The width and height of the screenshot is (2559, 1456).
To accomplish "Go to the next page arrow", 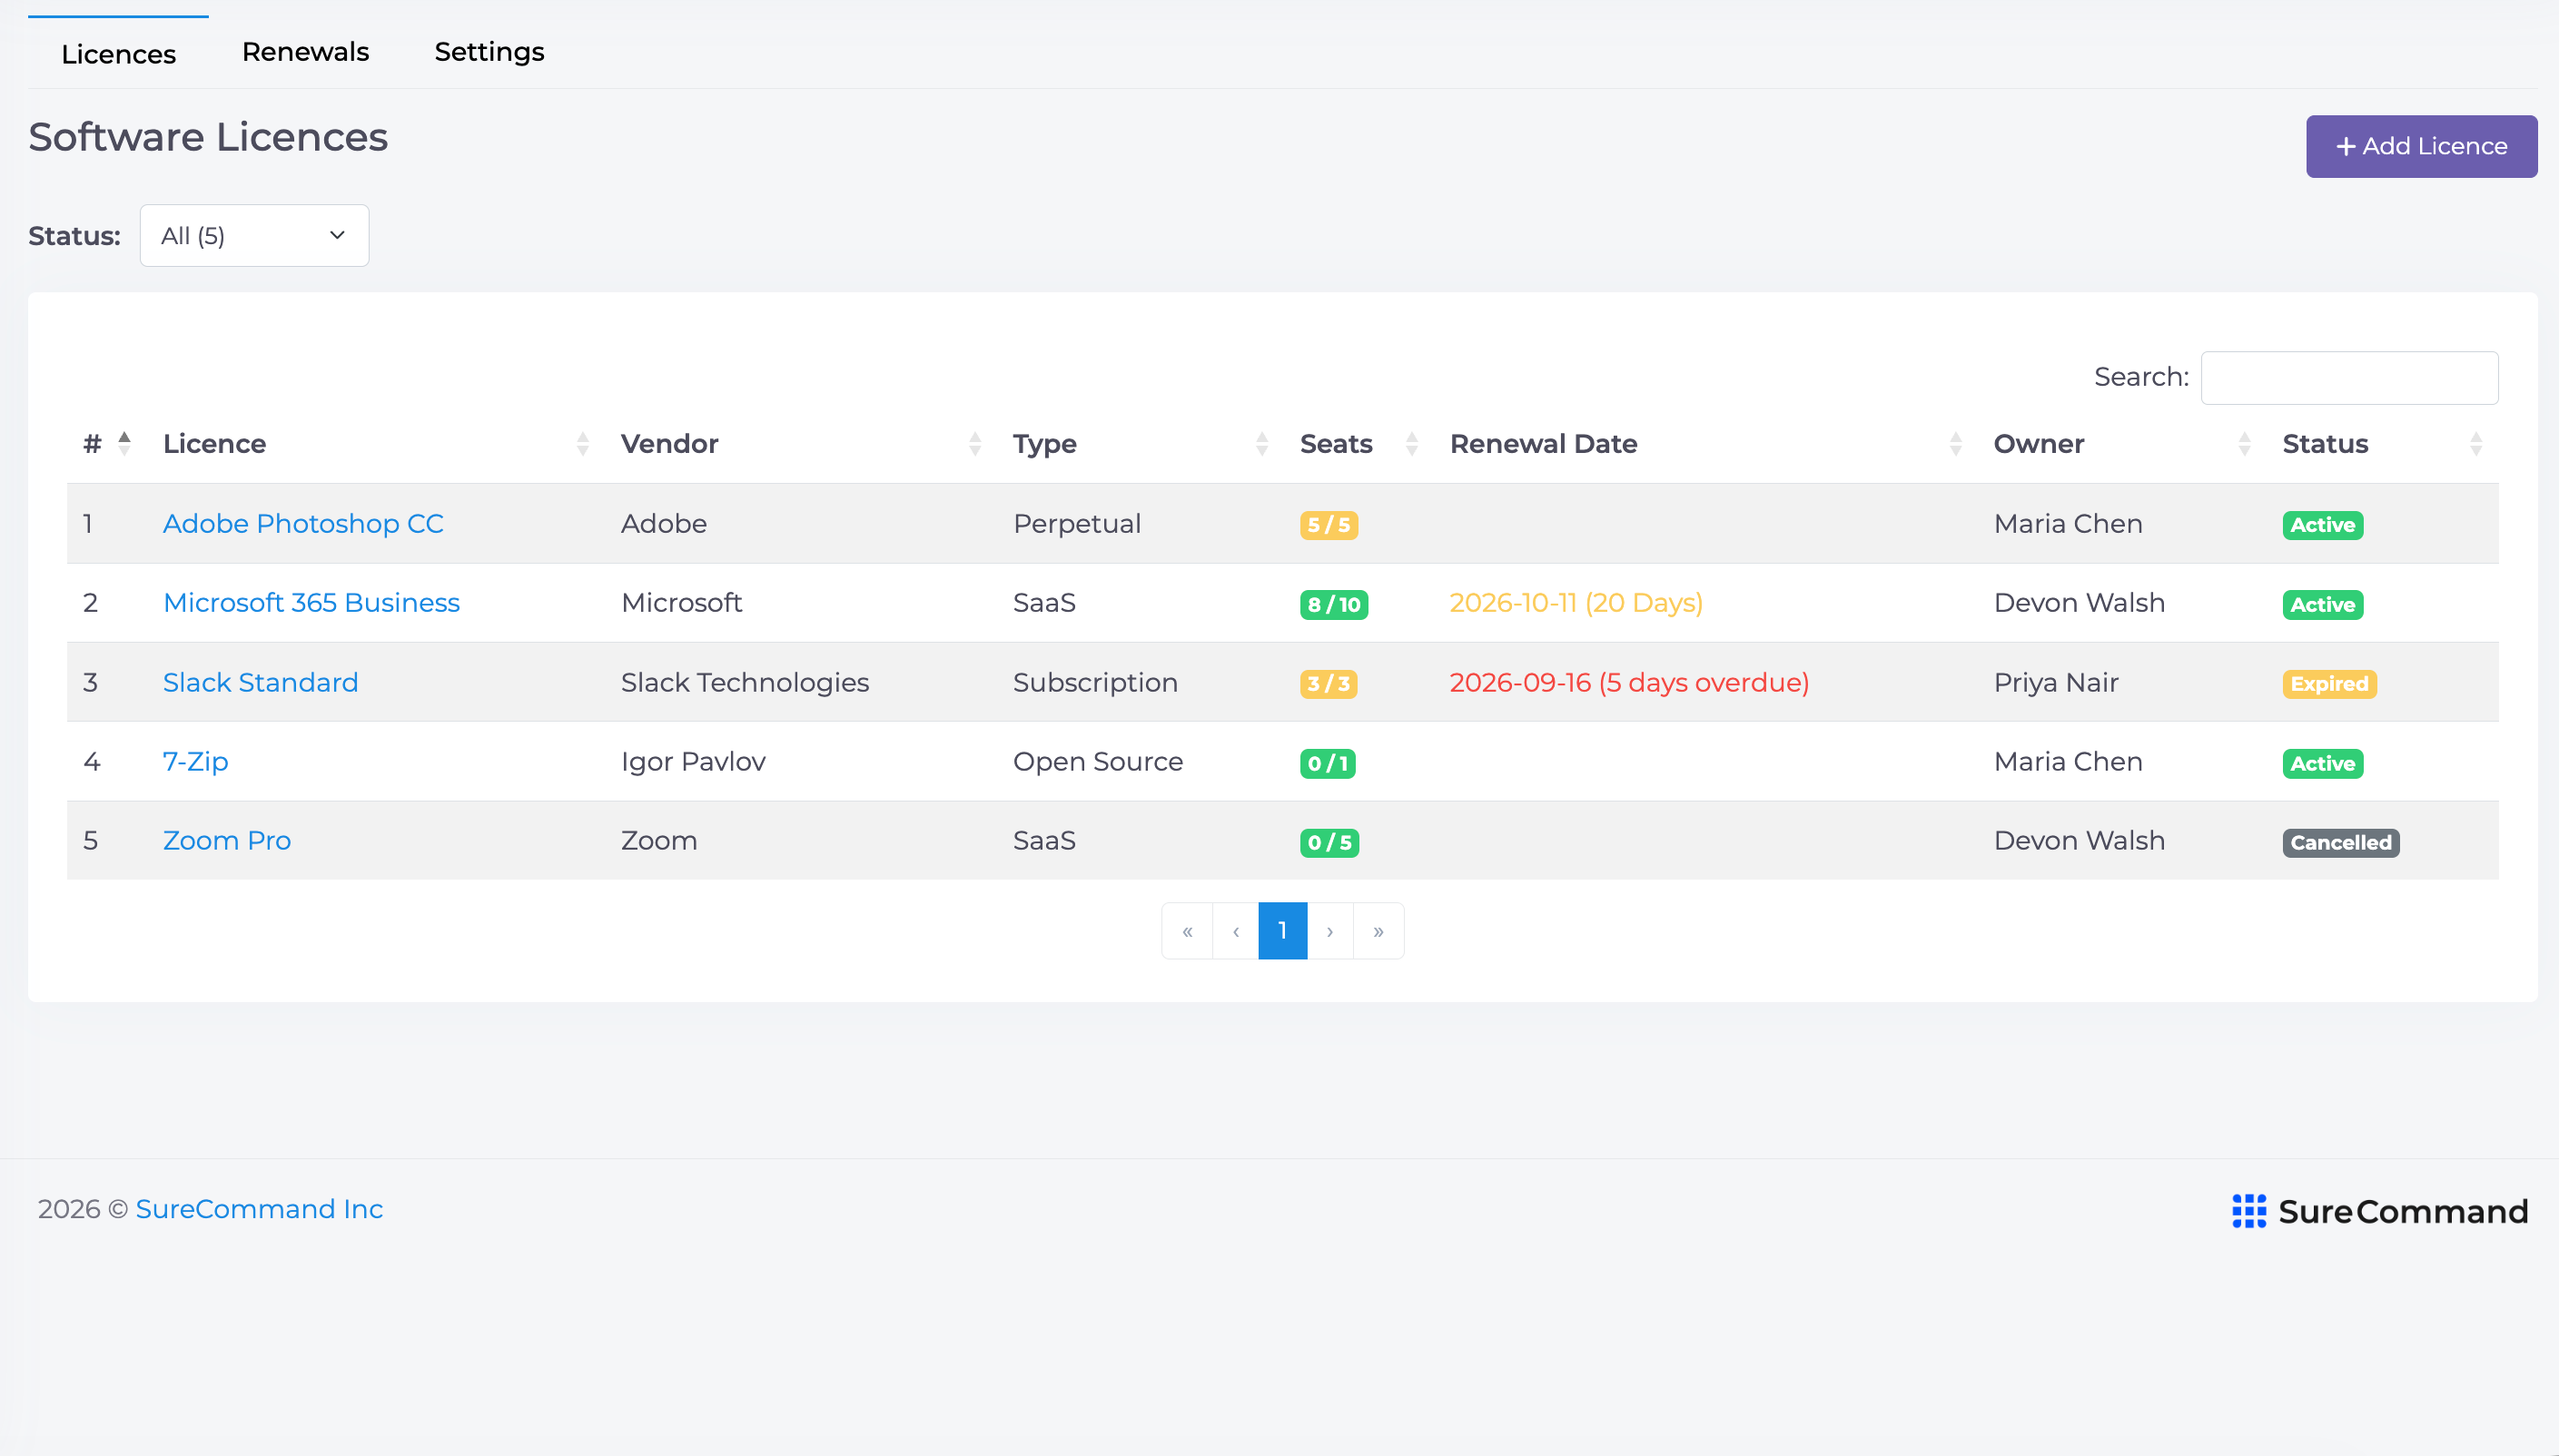I will [x=1329, y=932].
